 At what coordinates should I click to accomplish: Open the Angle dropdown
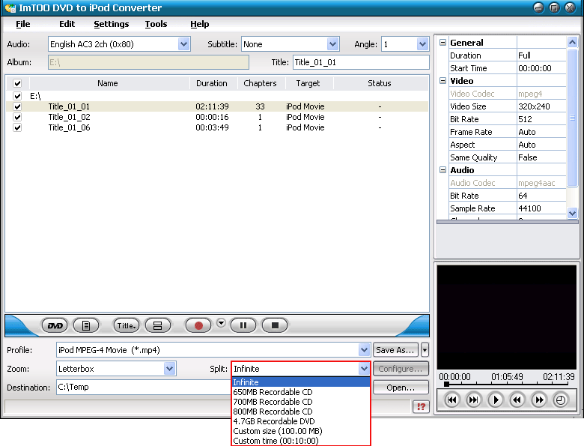point(422,44)
